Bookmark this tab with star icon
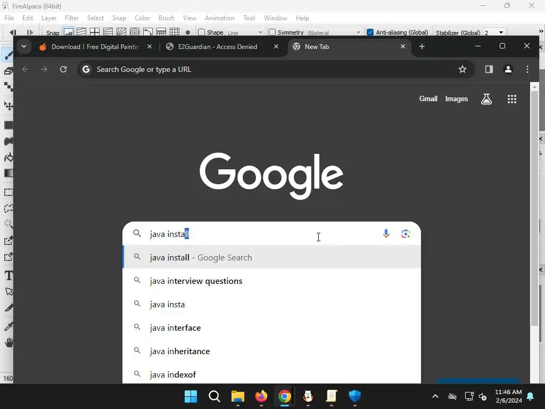The width and height of the screenshot is (545, 409). [463, 69]
